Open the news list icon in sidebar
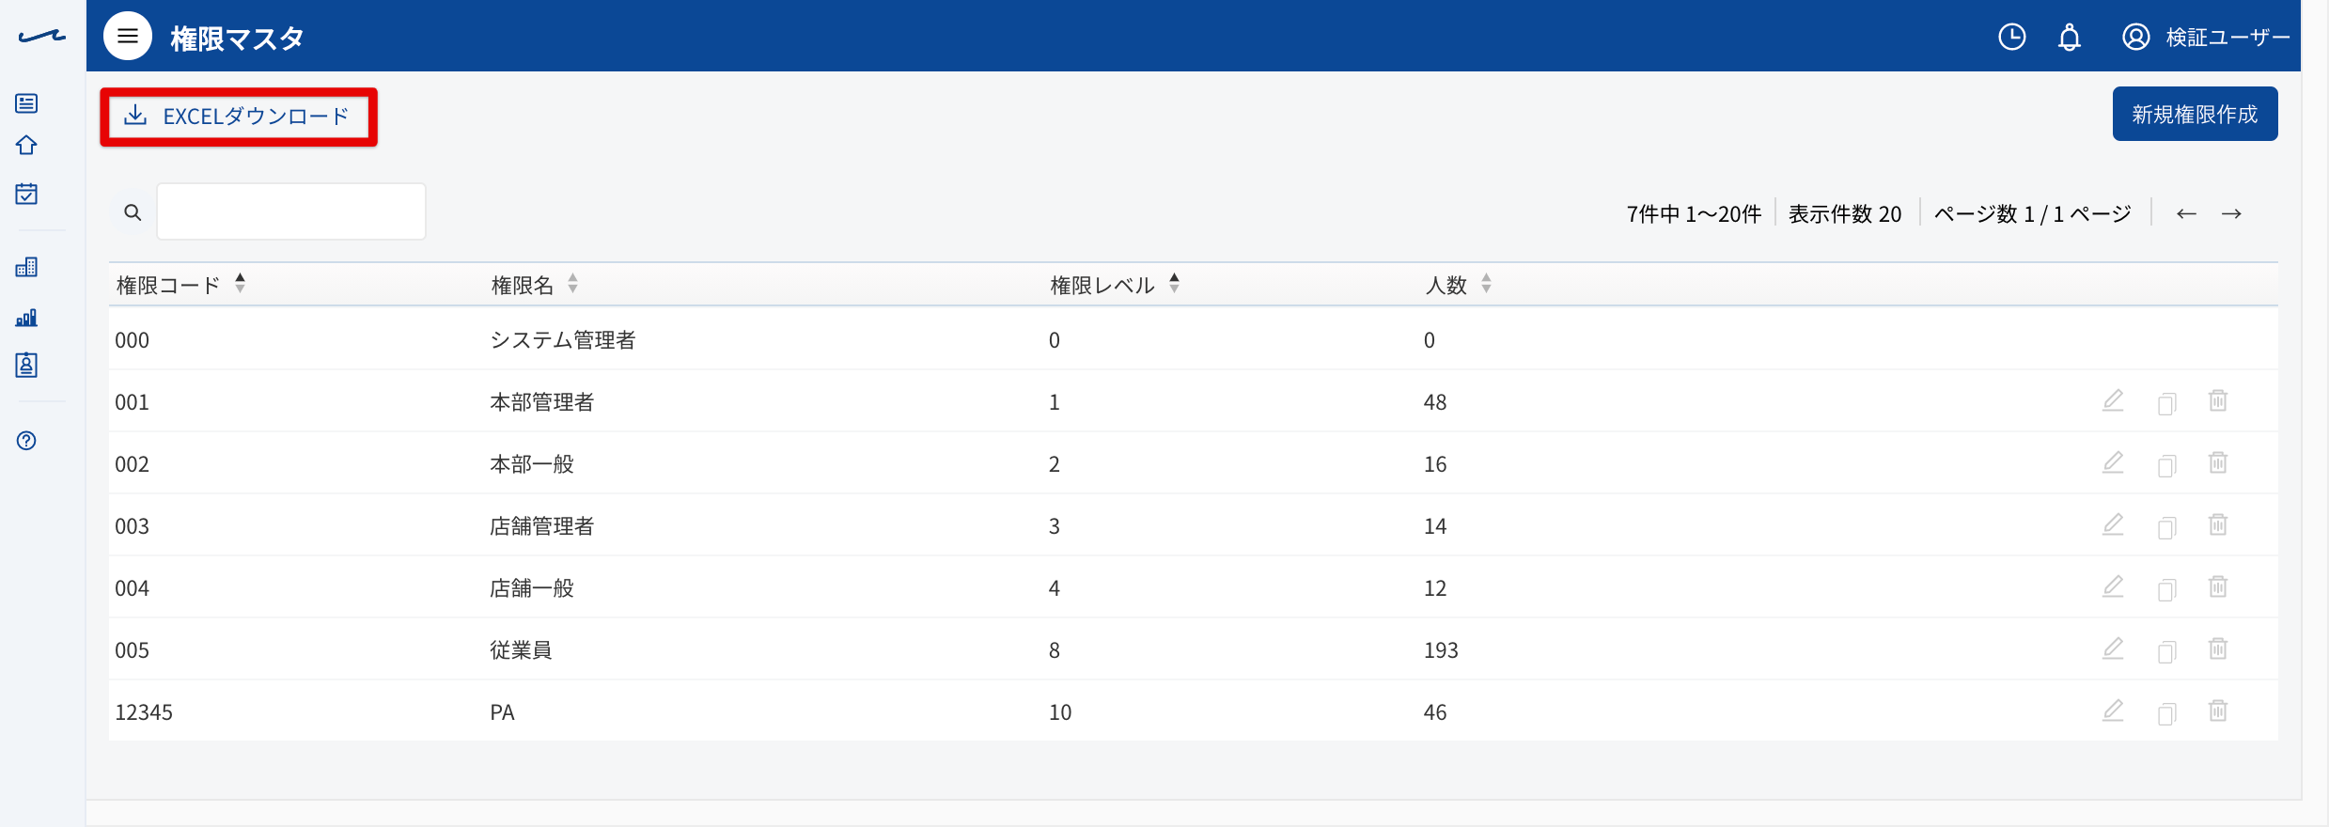Screen dimensions: 2329x827 26,103
